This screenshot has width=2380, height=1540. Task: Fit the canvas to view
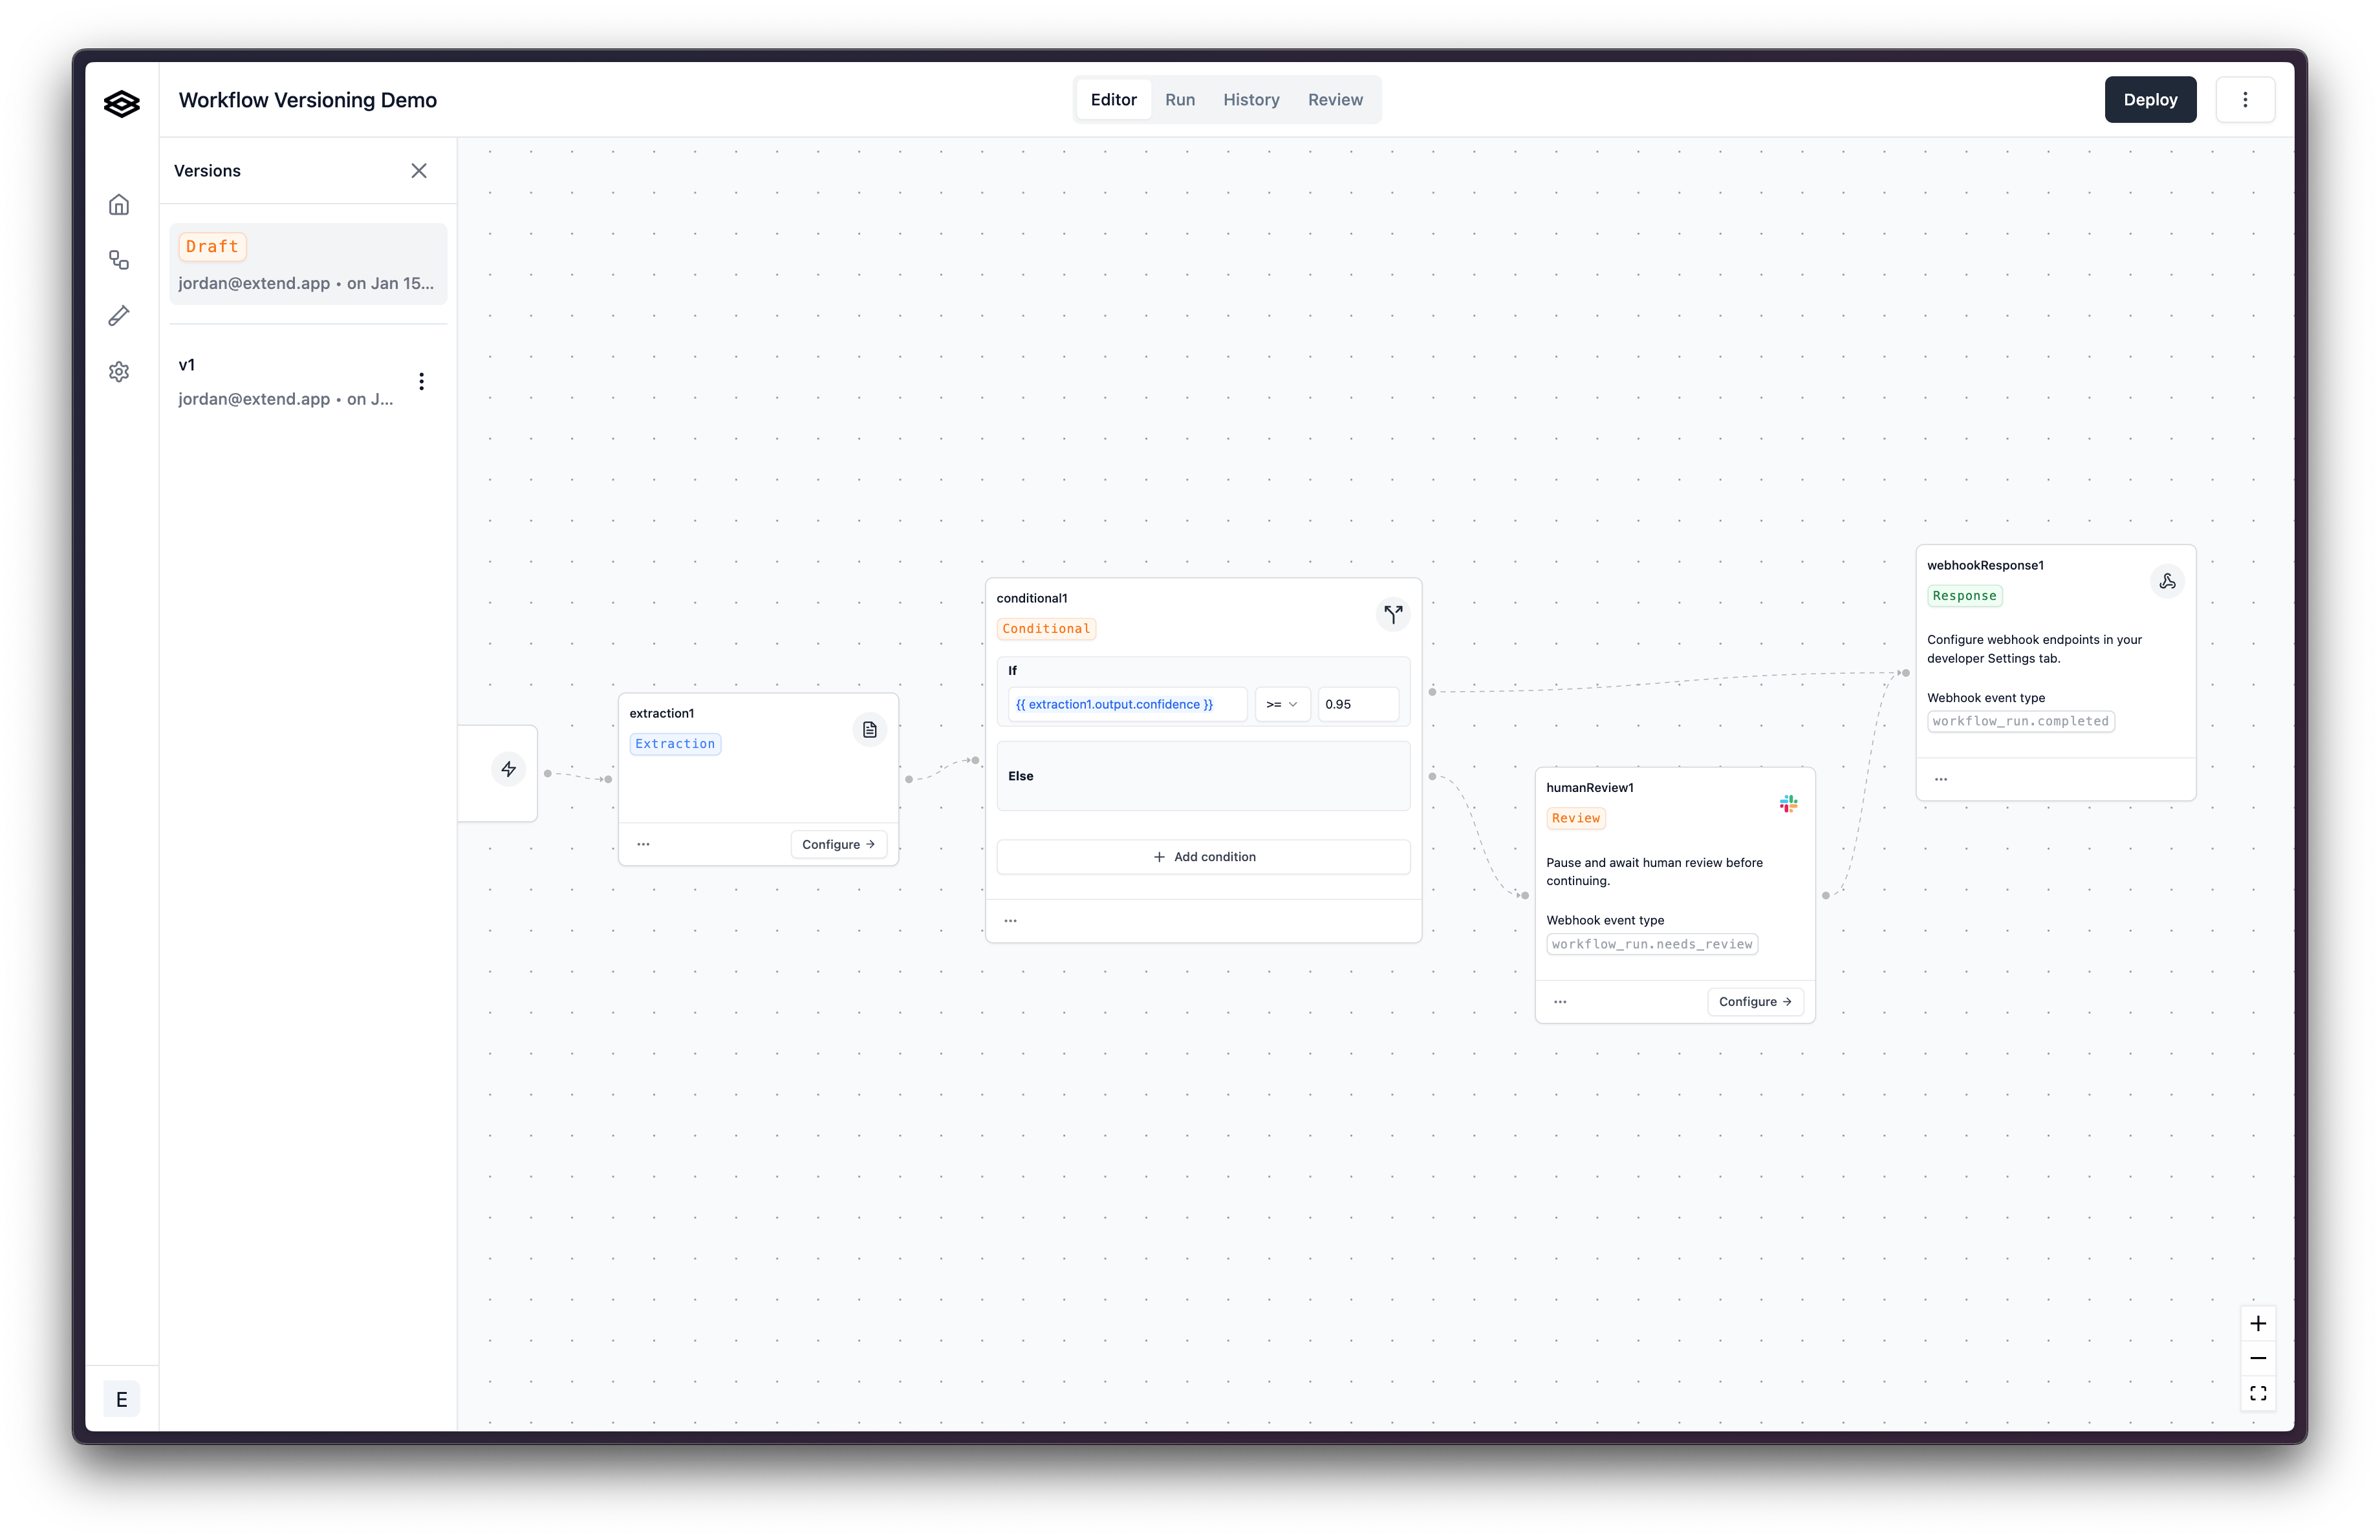click(x=2258, y=1393)
